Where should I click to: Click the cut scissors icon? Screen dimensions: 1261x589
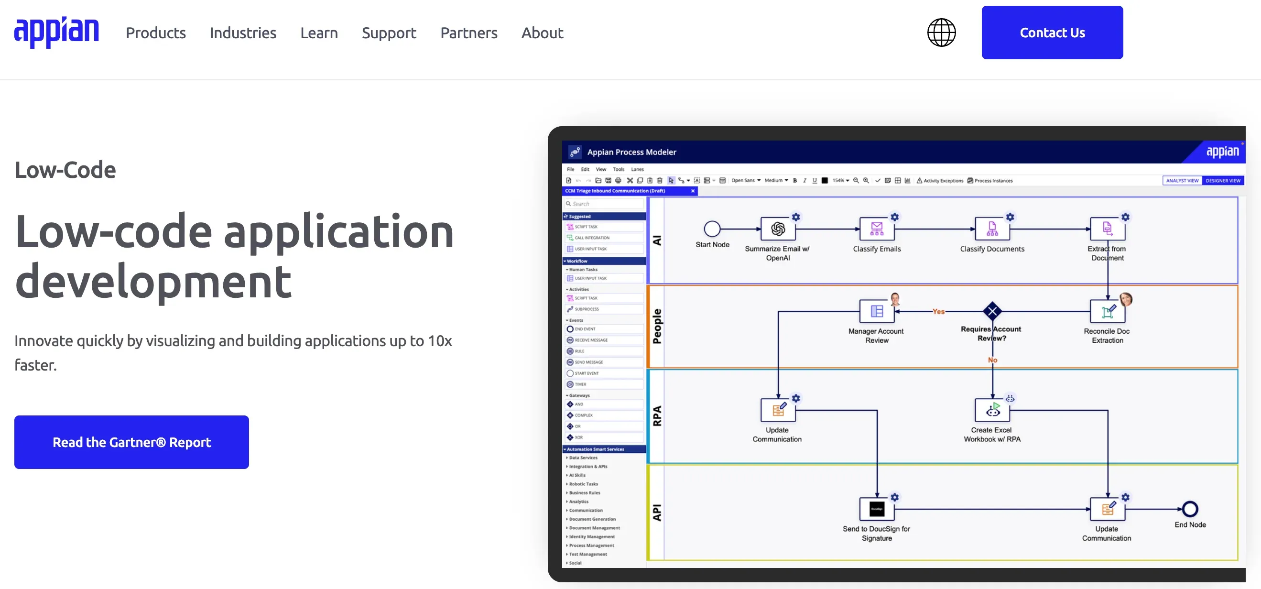(x=630, y=181)
